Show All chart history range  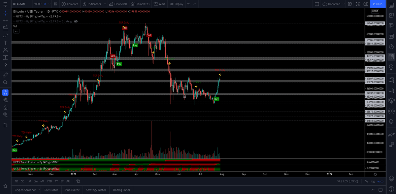(68, 181)
